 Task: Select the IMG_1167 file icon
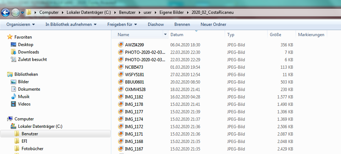tap(121, 149)
